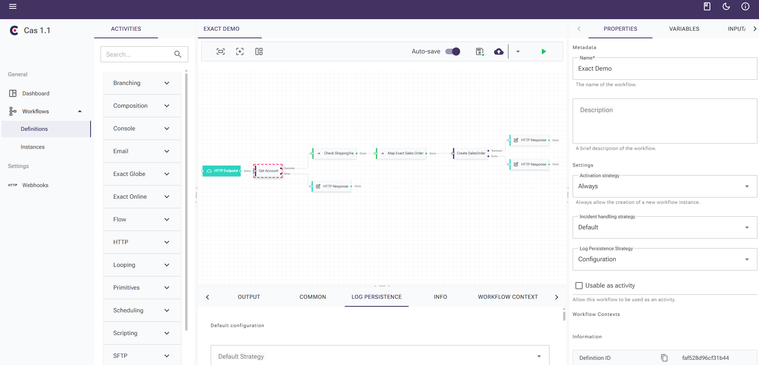Run the workflow with play button
The width and height of the screenshot is (759, 365).
544,51
